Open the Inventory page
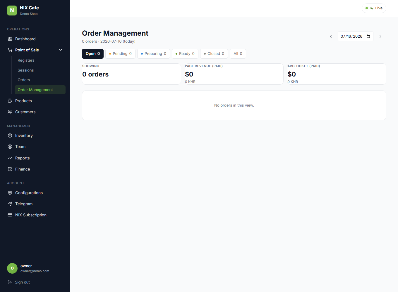Screen dimensions: 398x292 35,135
